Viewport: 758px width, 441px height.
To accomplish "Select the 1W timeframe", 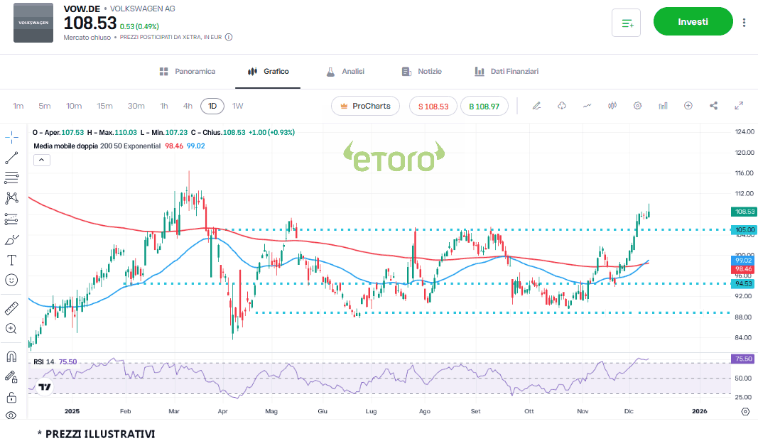I will (x=238, y=106).
